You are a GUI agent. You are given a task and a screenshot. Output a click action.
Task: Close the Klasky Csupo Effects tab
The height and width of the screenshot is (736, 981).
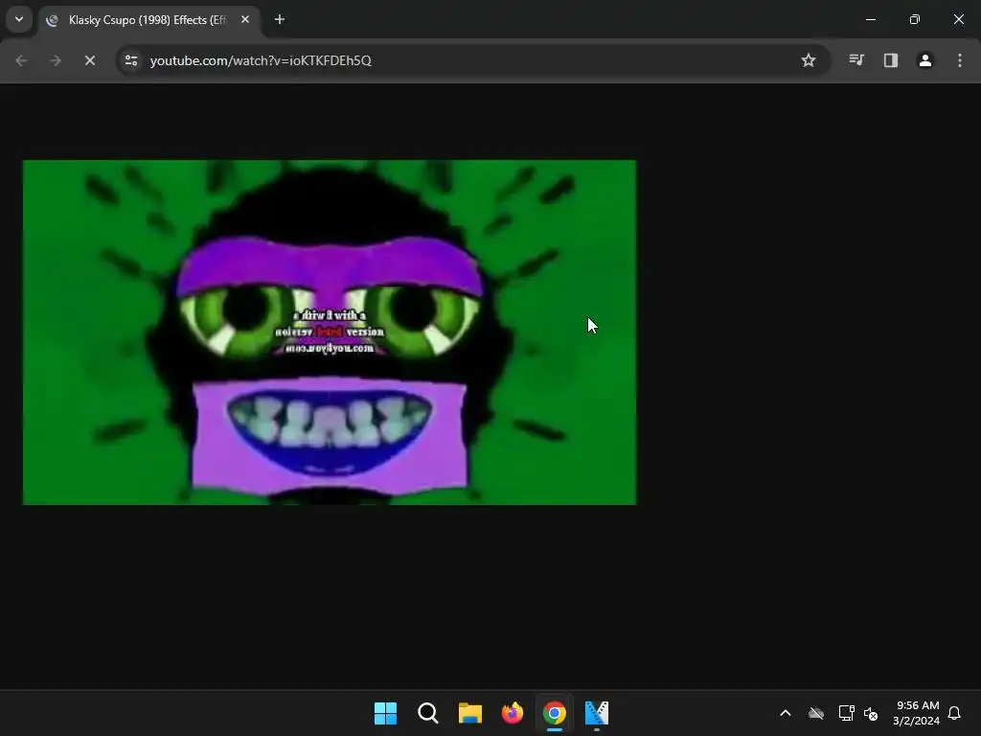pos(245,20)
